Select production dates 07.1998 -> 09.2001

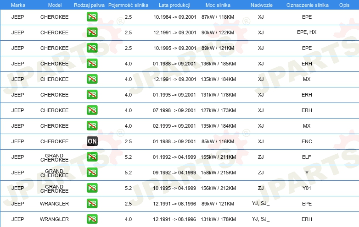point(174,110)
